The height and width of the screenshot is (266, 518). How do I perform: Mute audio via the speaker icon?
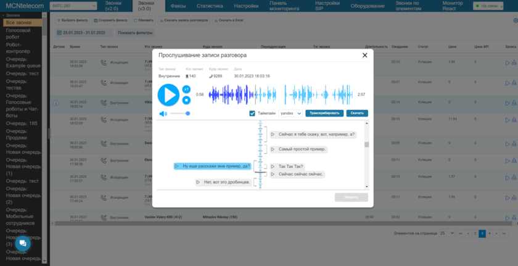[163, 114]
